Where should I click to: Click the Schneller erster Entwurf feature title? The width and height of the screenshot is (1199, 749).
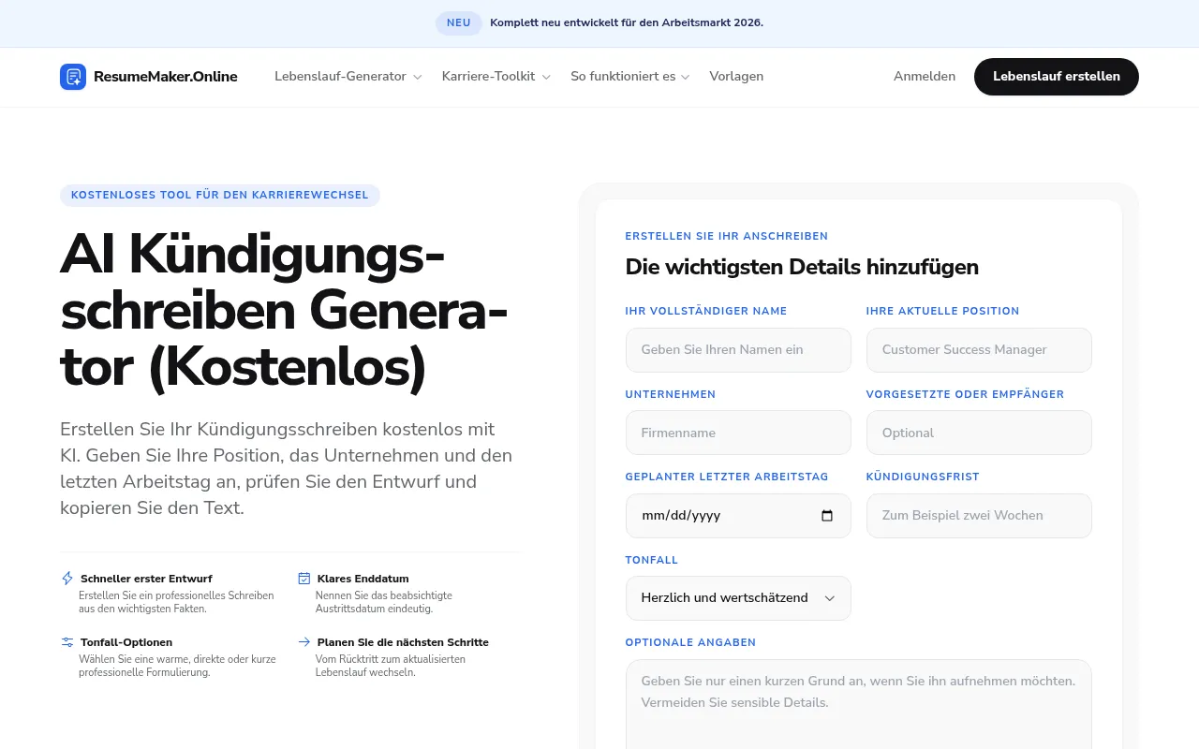click(x=146, y=579)
